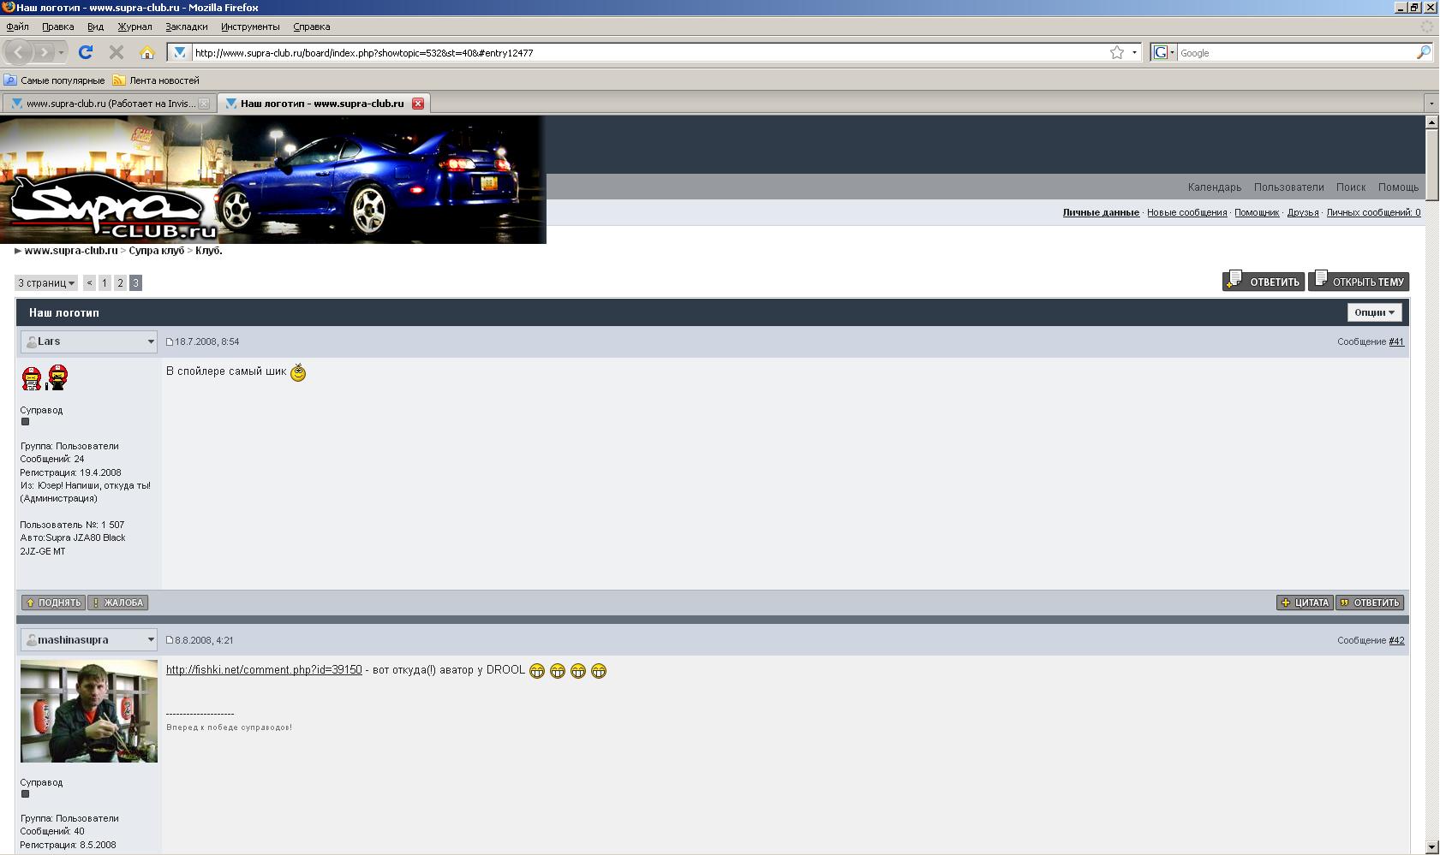Open the fishki.net comment link
The image size is (1440, 855).
point(264,669)
